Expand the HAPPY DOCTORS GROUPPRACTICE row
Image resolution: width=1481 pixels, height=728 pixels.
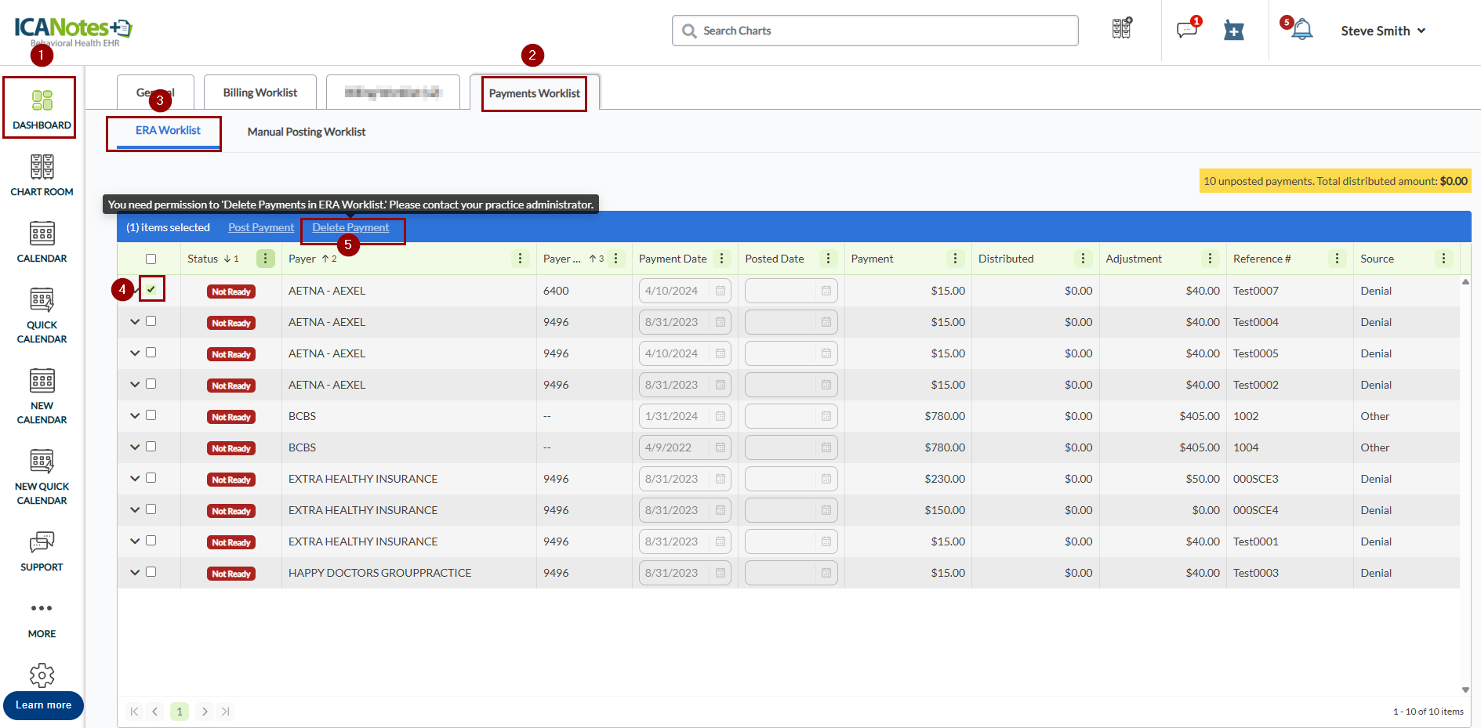[x=135, y=573]
